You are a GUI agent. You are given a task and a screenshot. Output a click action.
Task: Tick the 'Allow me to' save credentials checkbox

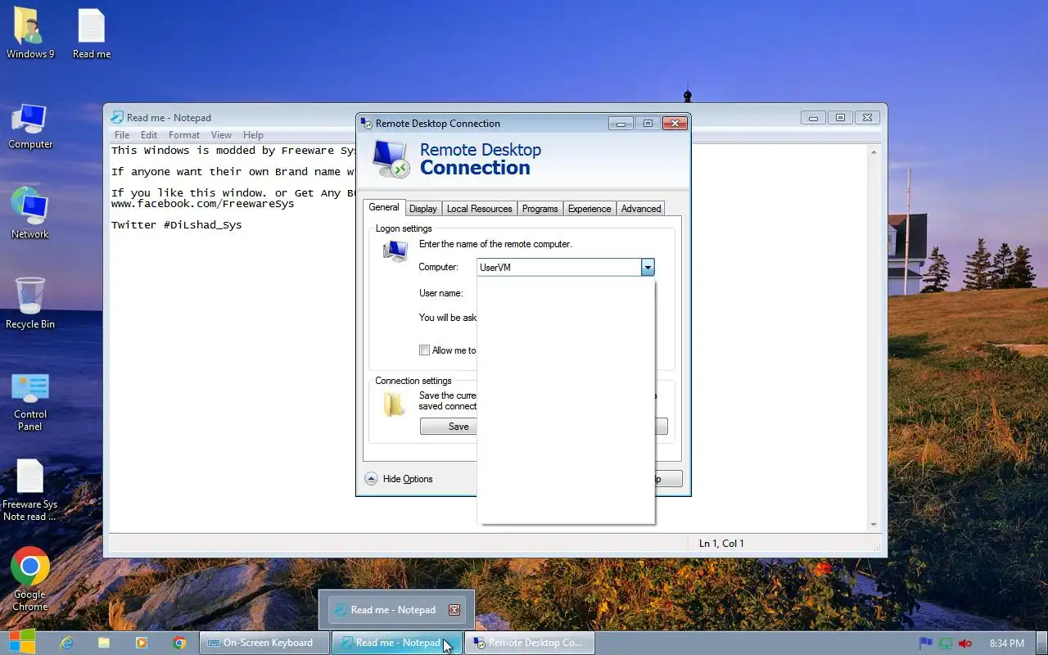[424, 350]
